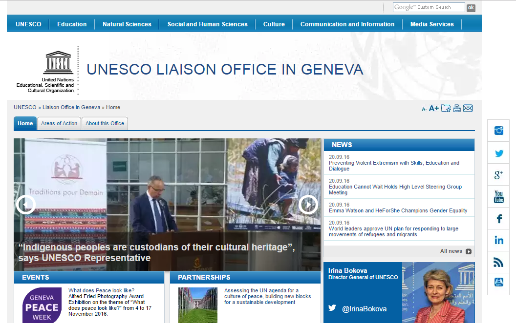Open Social and Human Sciences in the navigation

(x=207, y=24)
